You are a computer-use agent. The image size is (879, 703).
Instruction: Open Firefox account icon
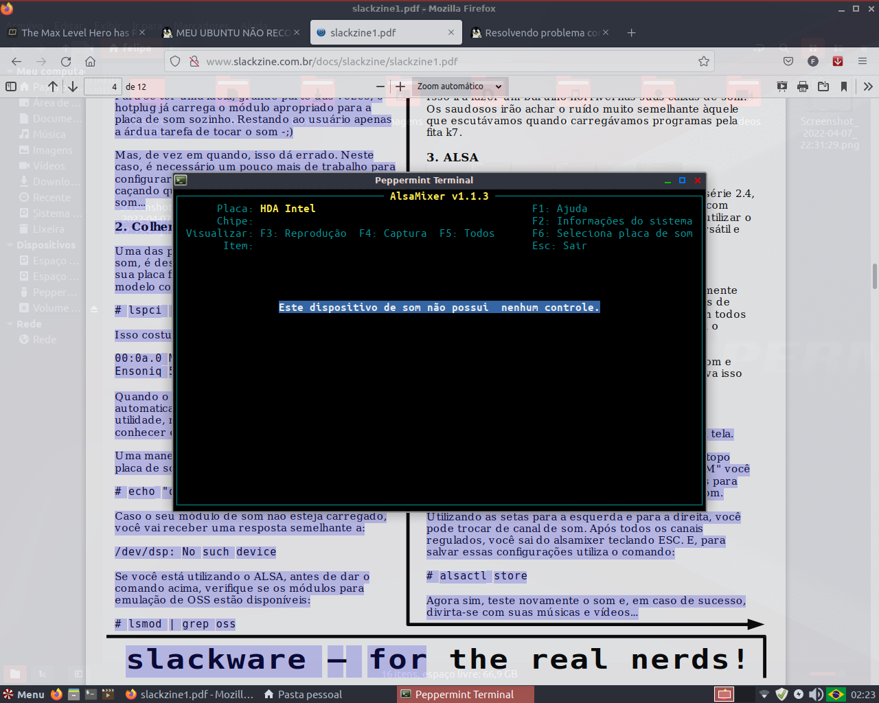point(813,61)
